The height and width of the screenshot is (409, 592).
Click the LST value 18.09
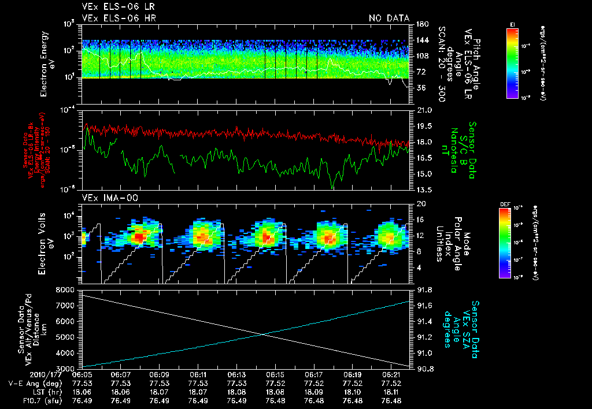(x=314, y=392)
